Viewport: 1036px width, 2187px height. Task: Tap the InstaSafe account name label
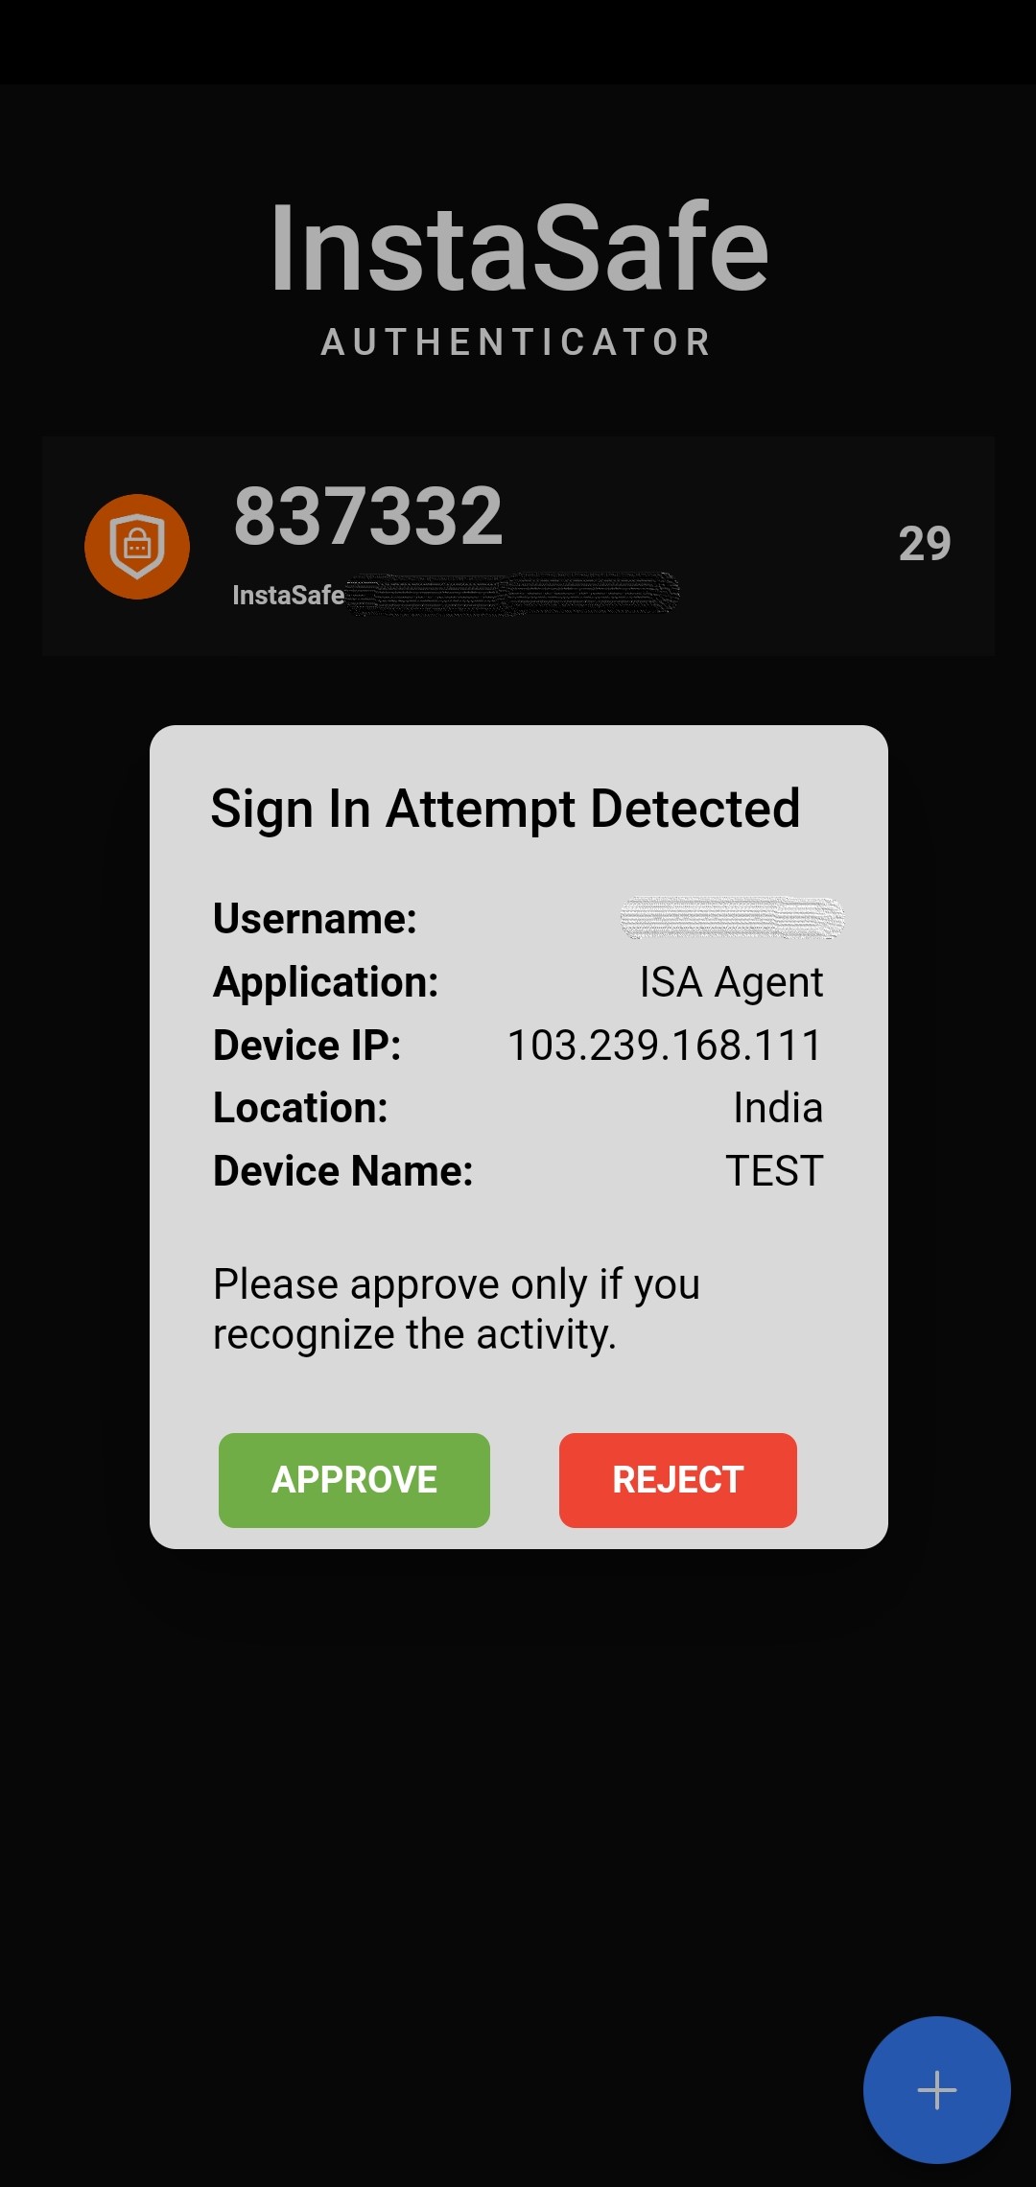tap(289, 595)
